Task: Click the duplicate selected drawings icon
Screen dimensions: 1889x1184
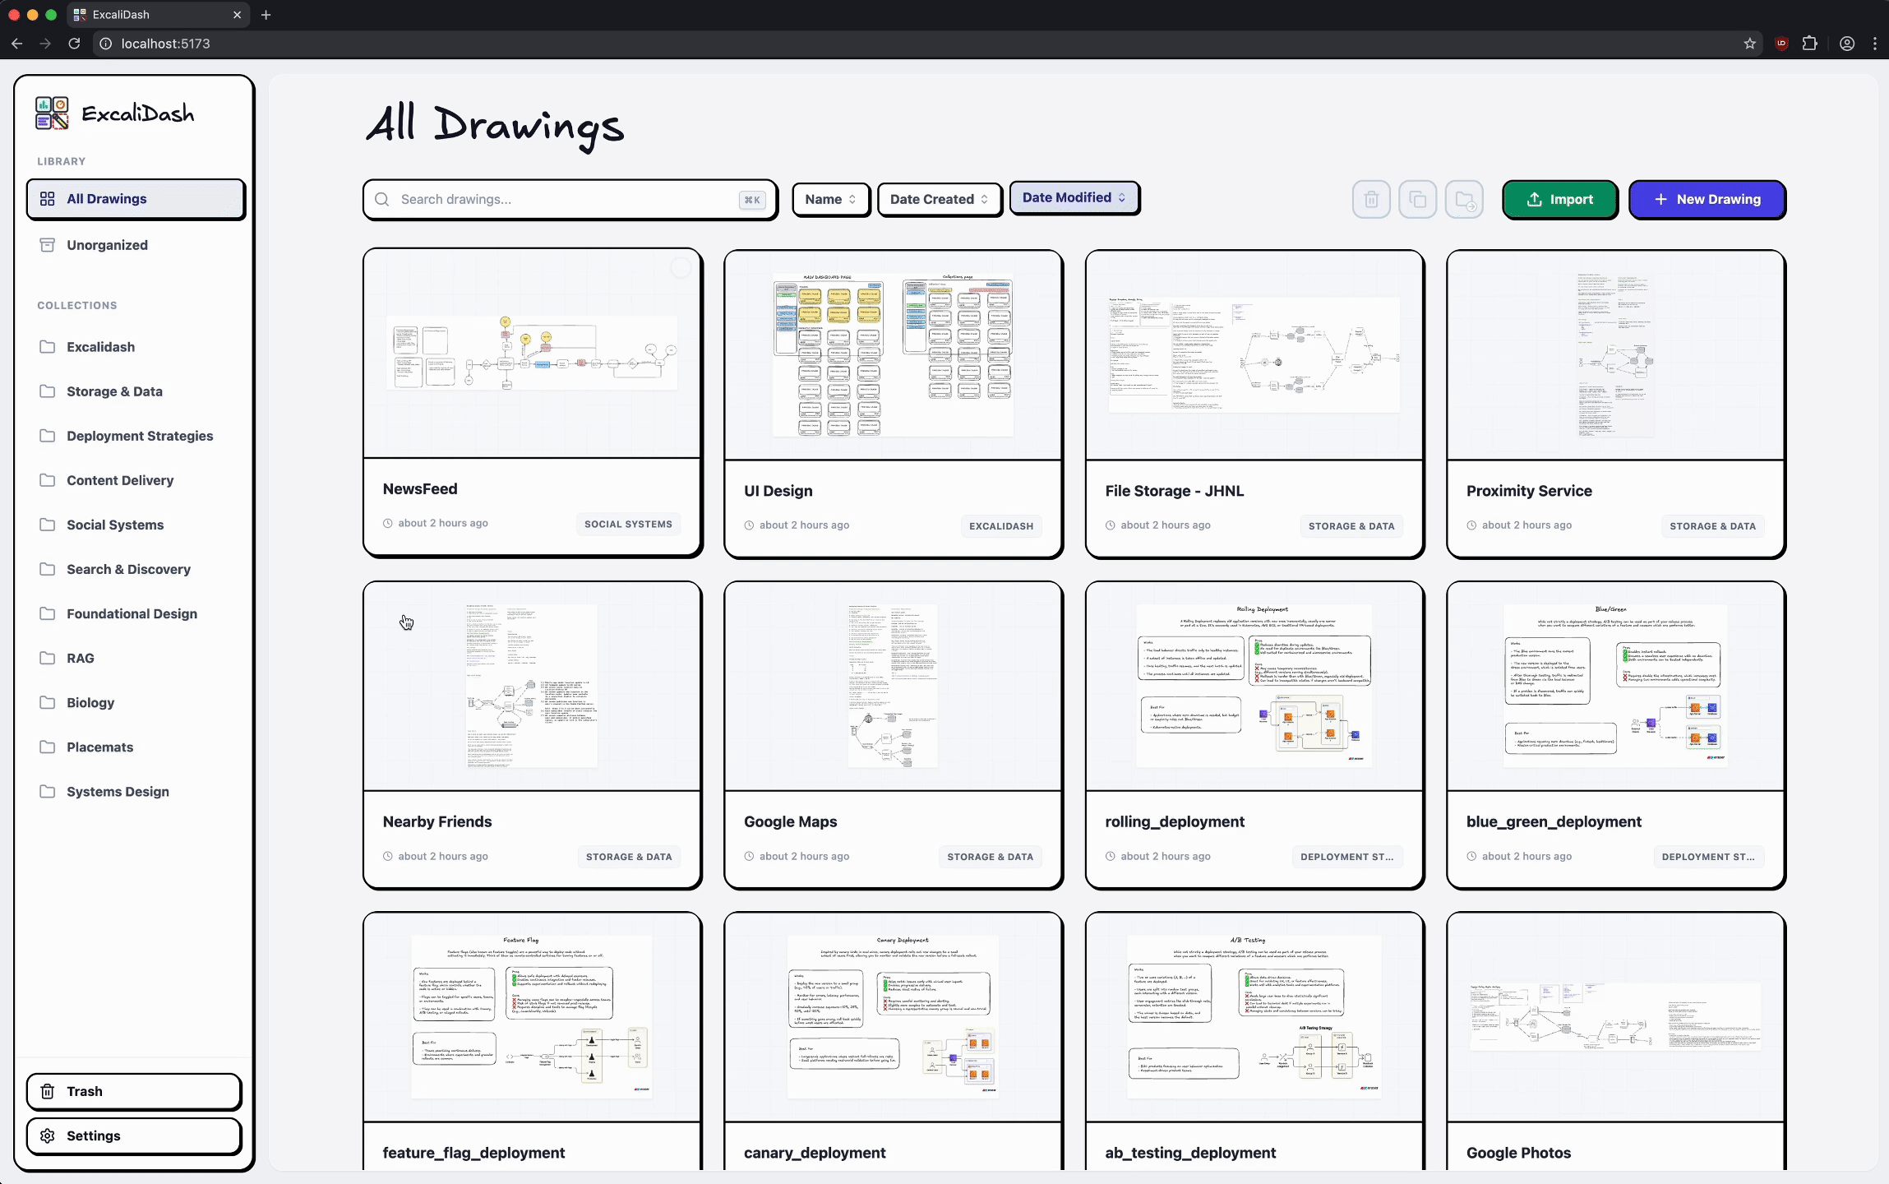Action: click(x=1418, y=200)
